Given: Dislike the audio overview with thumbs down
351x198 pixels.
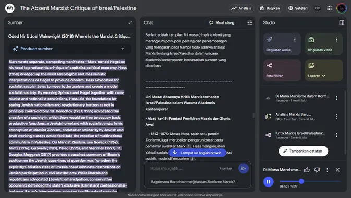Looking at the screenshot, I should 317,170.
